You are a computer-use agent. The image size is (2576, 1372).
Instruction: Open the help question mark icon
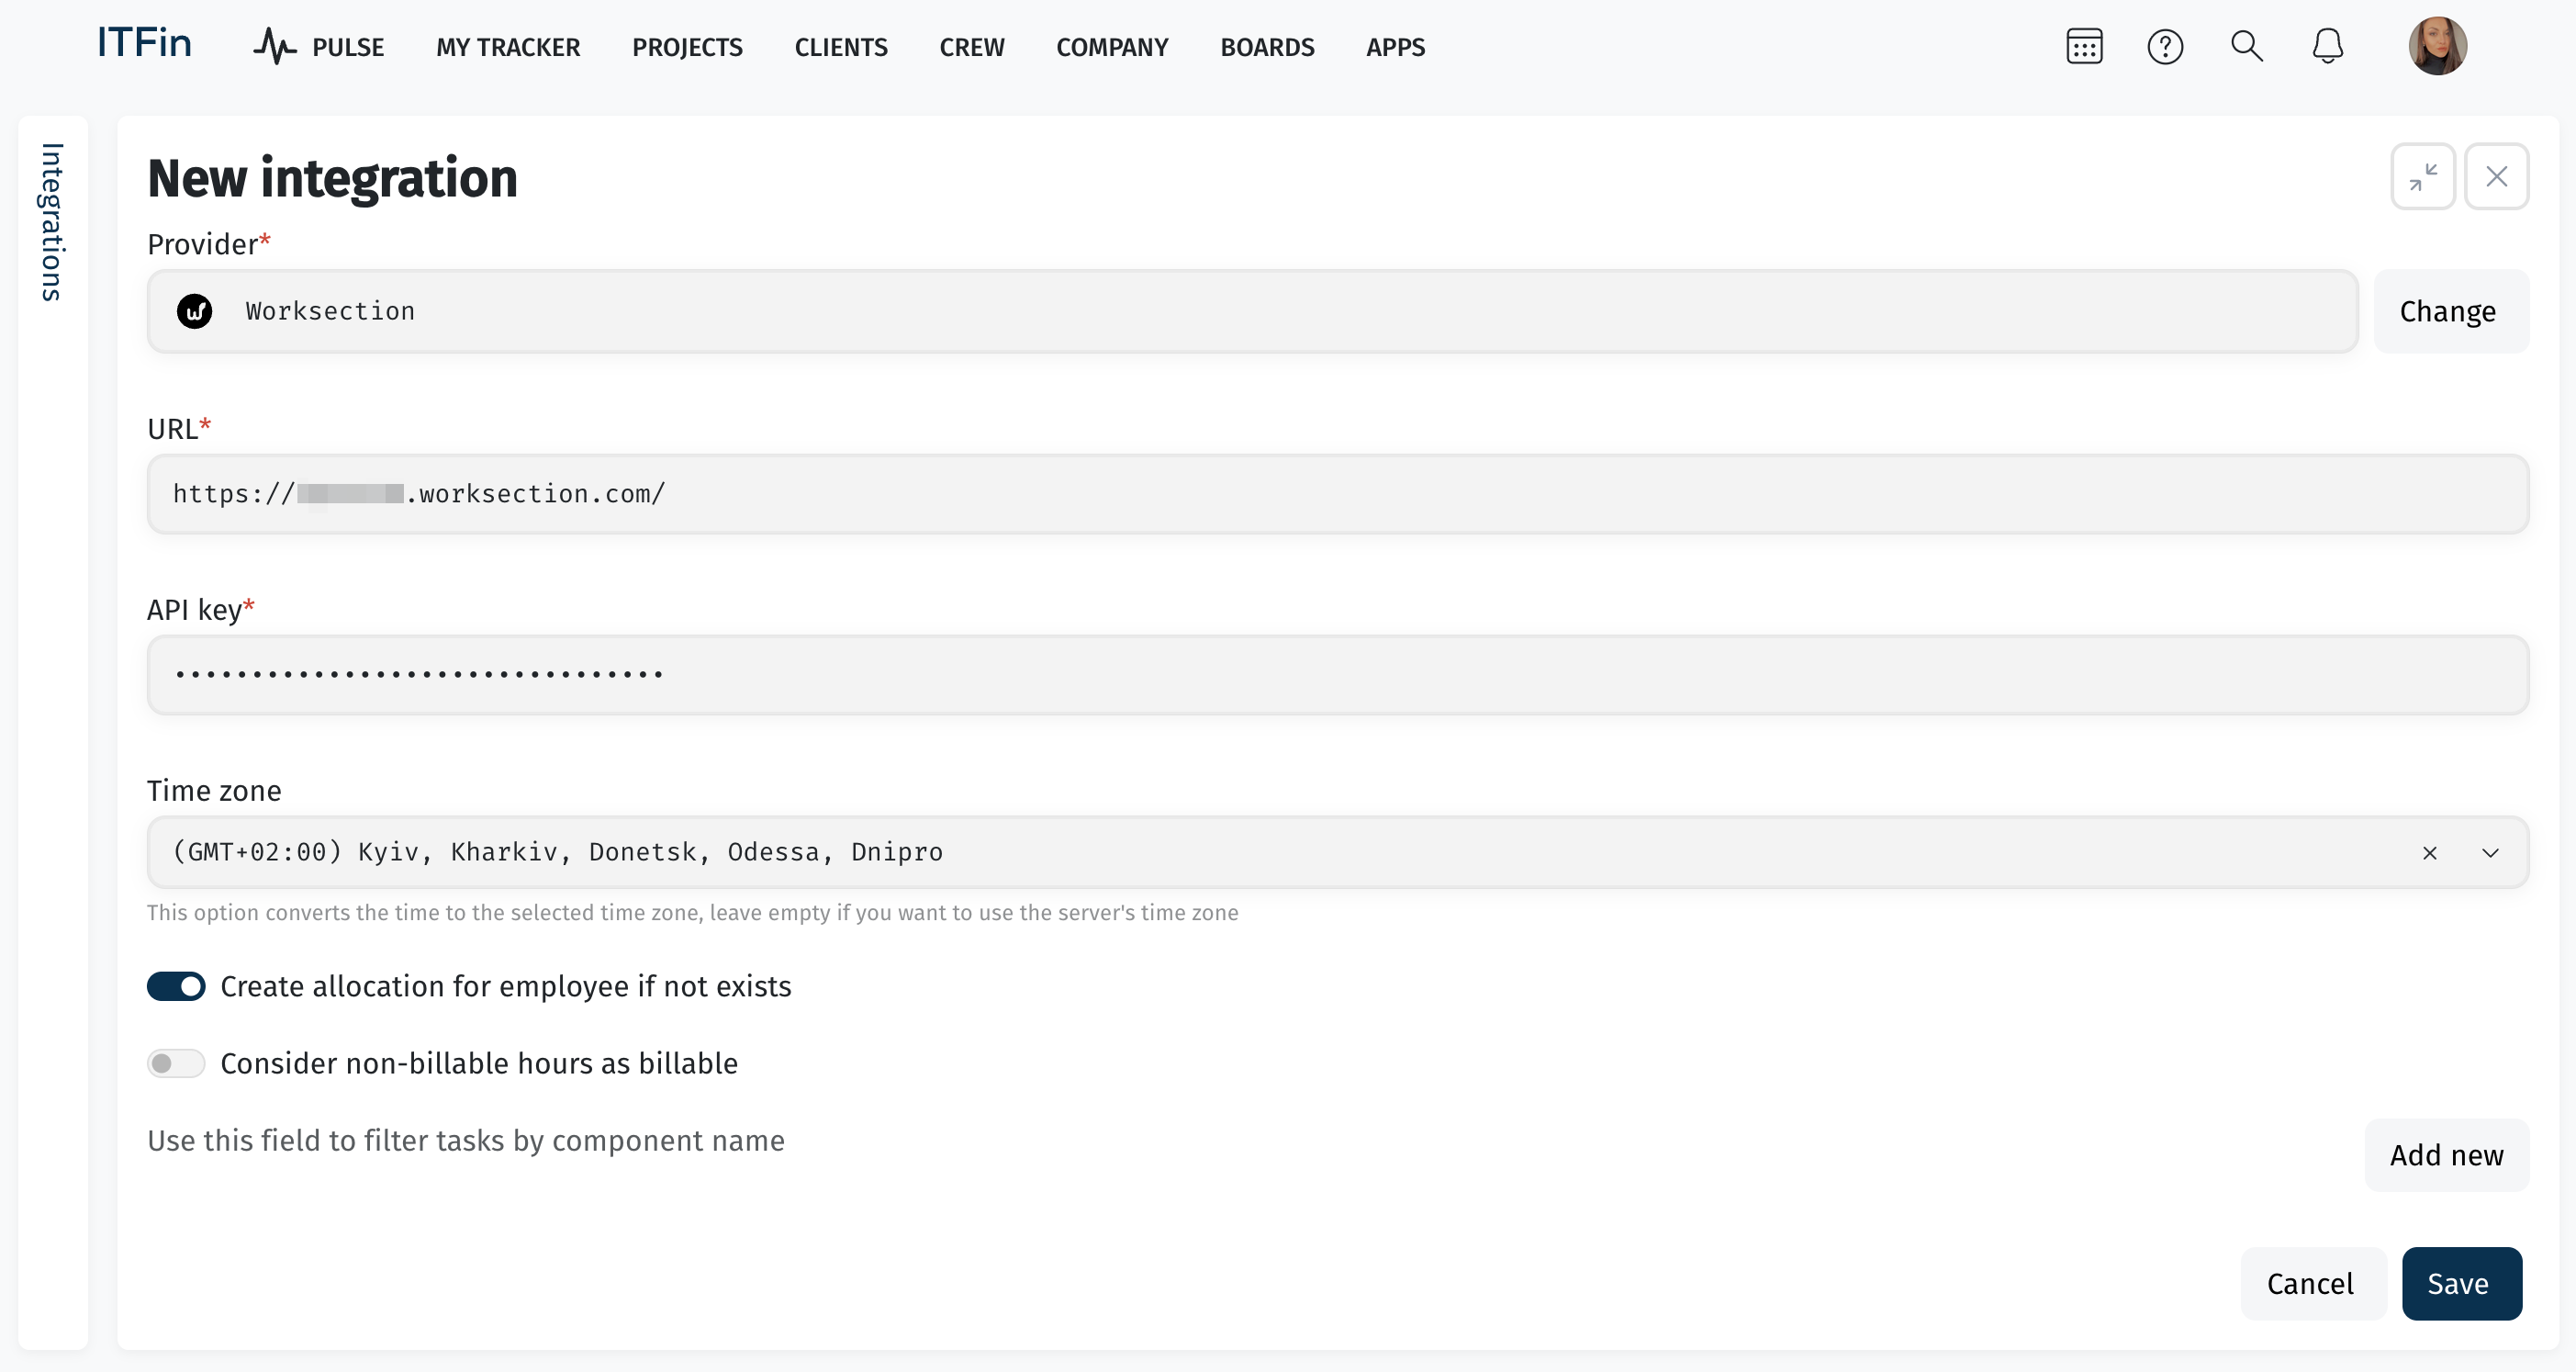[x=2165, y=46]
